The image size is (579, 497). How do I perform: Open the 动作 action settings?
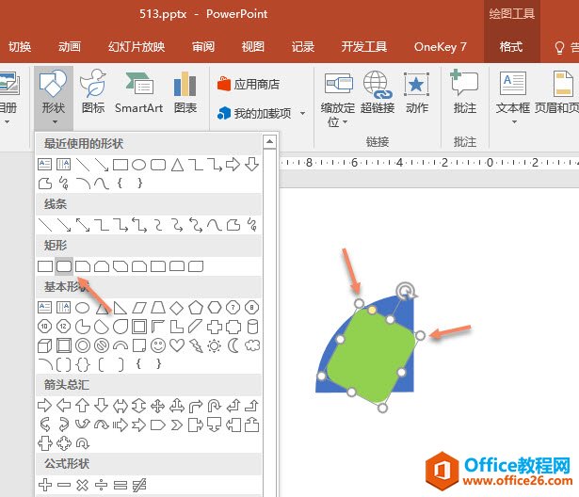click(416, 92)
